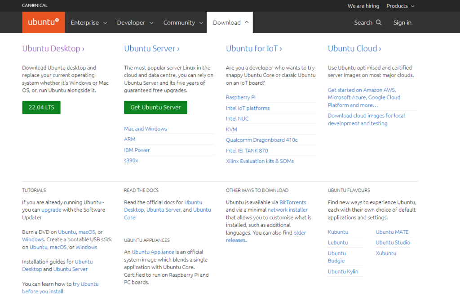Image resolution: width=460 pixels, height=301 pixels.
Task: Open the network installer link
Action: (287, 210)
